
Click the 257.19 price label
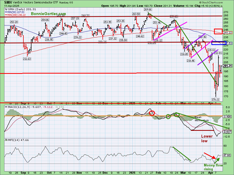pyautogui.click(x=75, y=18)
